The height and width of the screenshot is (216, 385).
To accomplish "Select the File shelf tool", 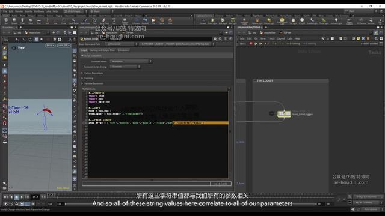I will coord(153,21).
